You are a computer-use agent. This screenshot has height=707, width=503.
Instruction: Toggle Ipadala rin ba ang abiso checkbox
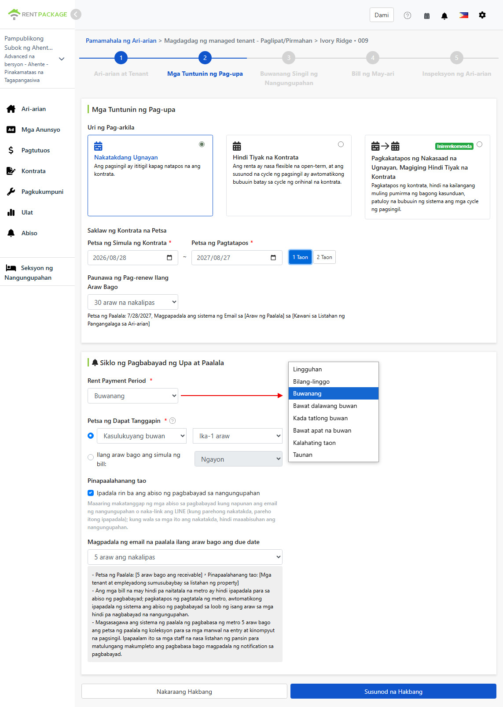coord(91,493)
